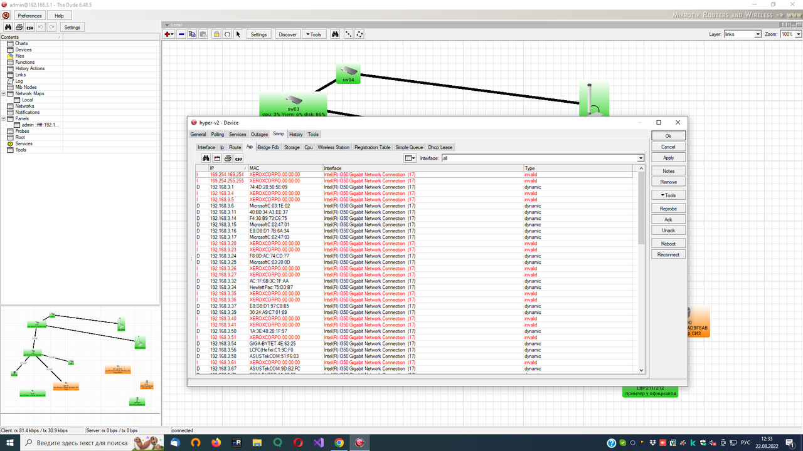Click the Preferences button
Image resolution: width=803 pixels, height=451 pixels.
click(x=29, y=16)
